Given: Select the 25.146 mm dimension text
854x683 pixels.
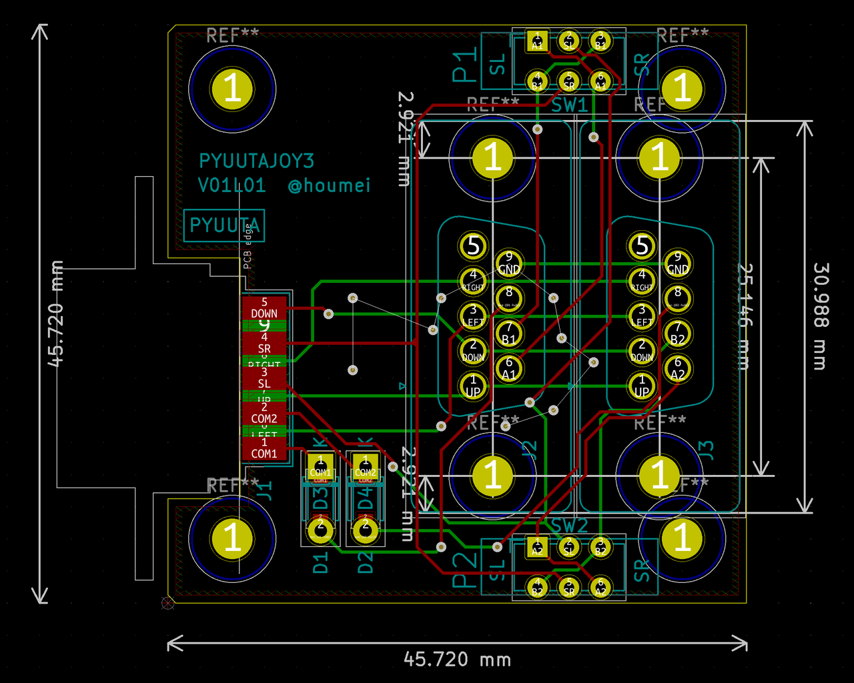Looking at the screenshot, I should [x=745, y=316].
